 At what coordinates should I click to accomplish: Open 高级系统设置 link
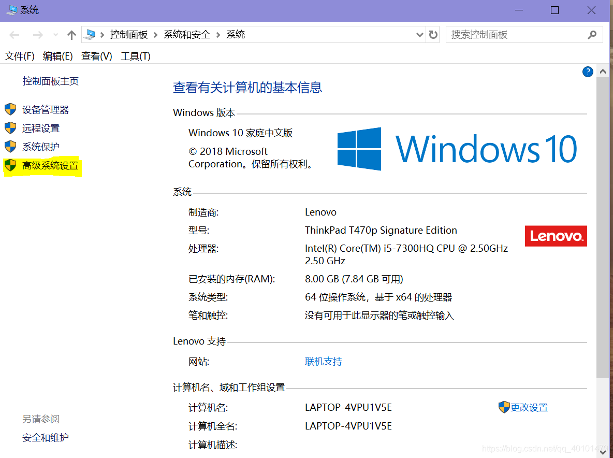tap(50, 165)
